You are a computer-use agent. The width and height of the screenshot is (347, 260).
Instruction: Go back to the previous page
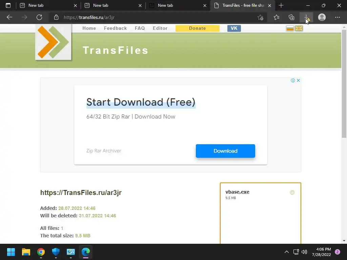click(9, 17)
